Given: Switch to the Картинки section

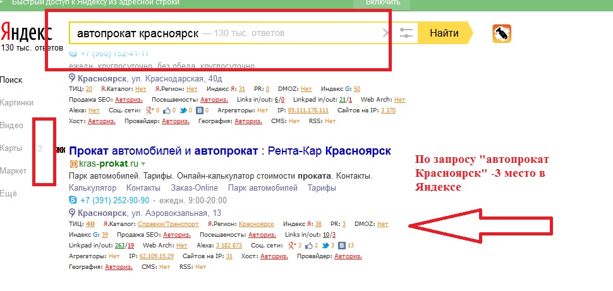Looking at the screenshot, I should pyautogui.click(x=17, y=103).
